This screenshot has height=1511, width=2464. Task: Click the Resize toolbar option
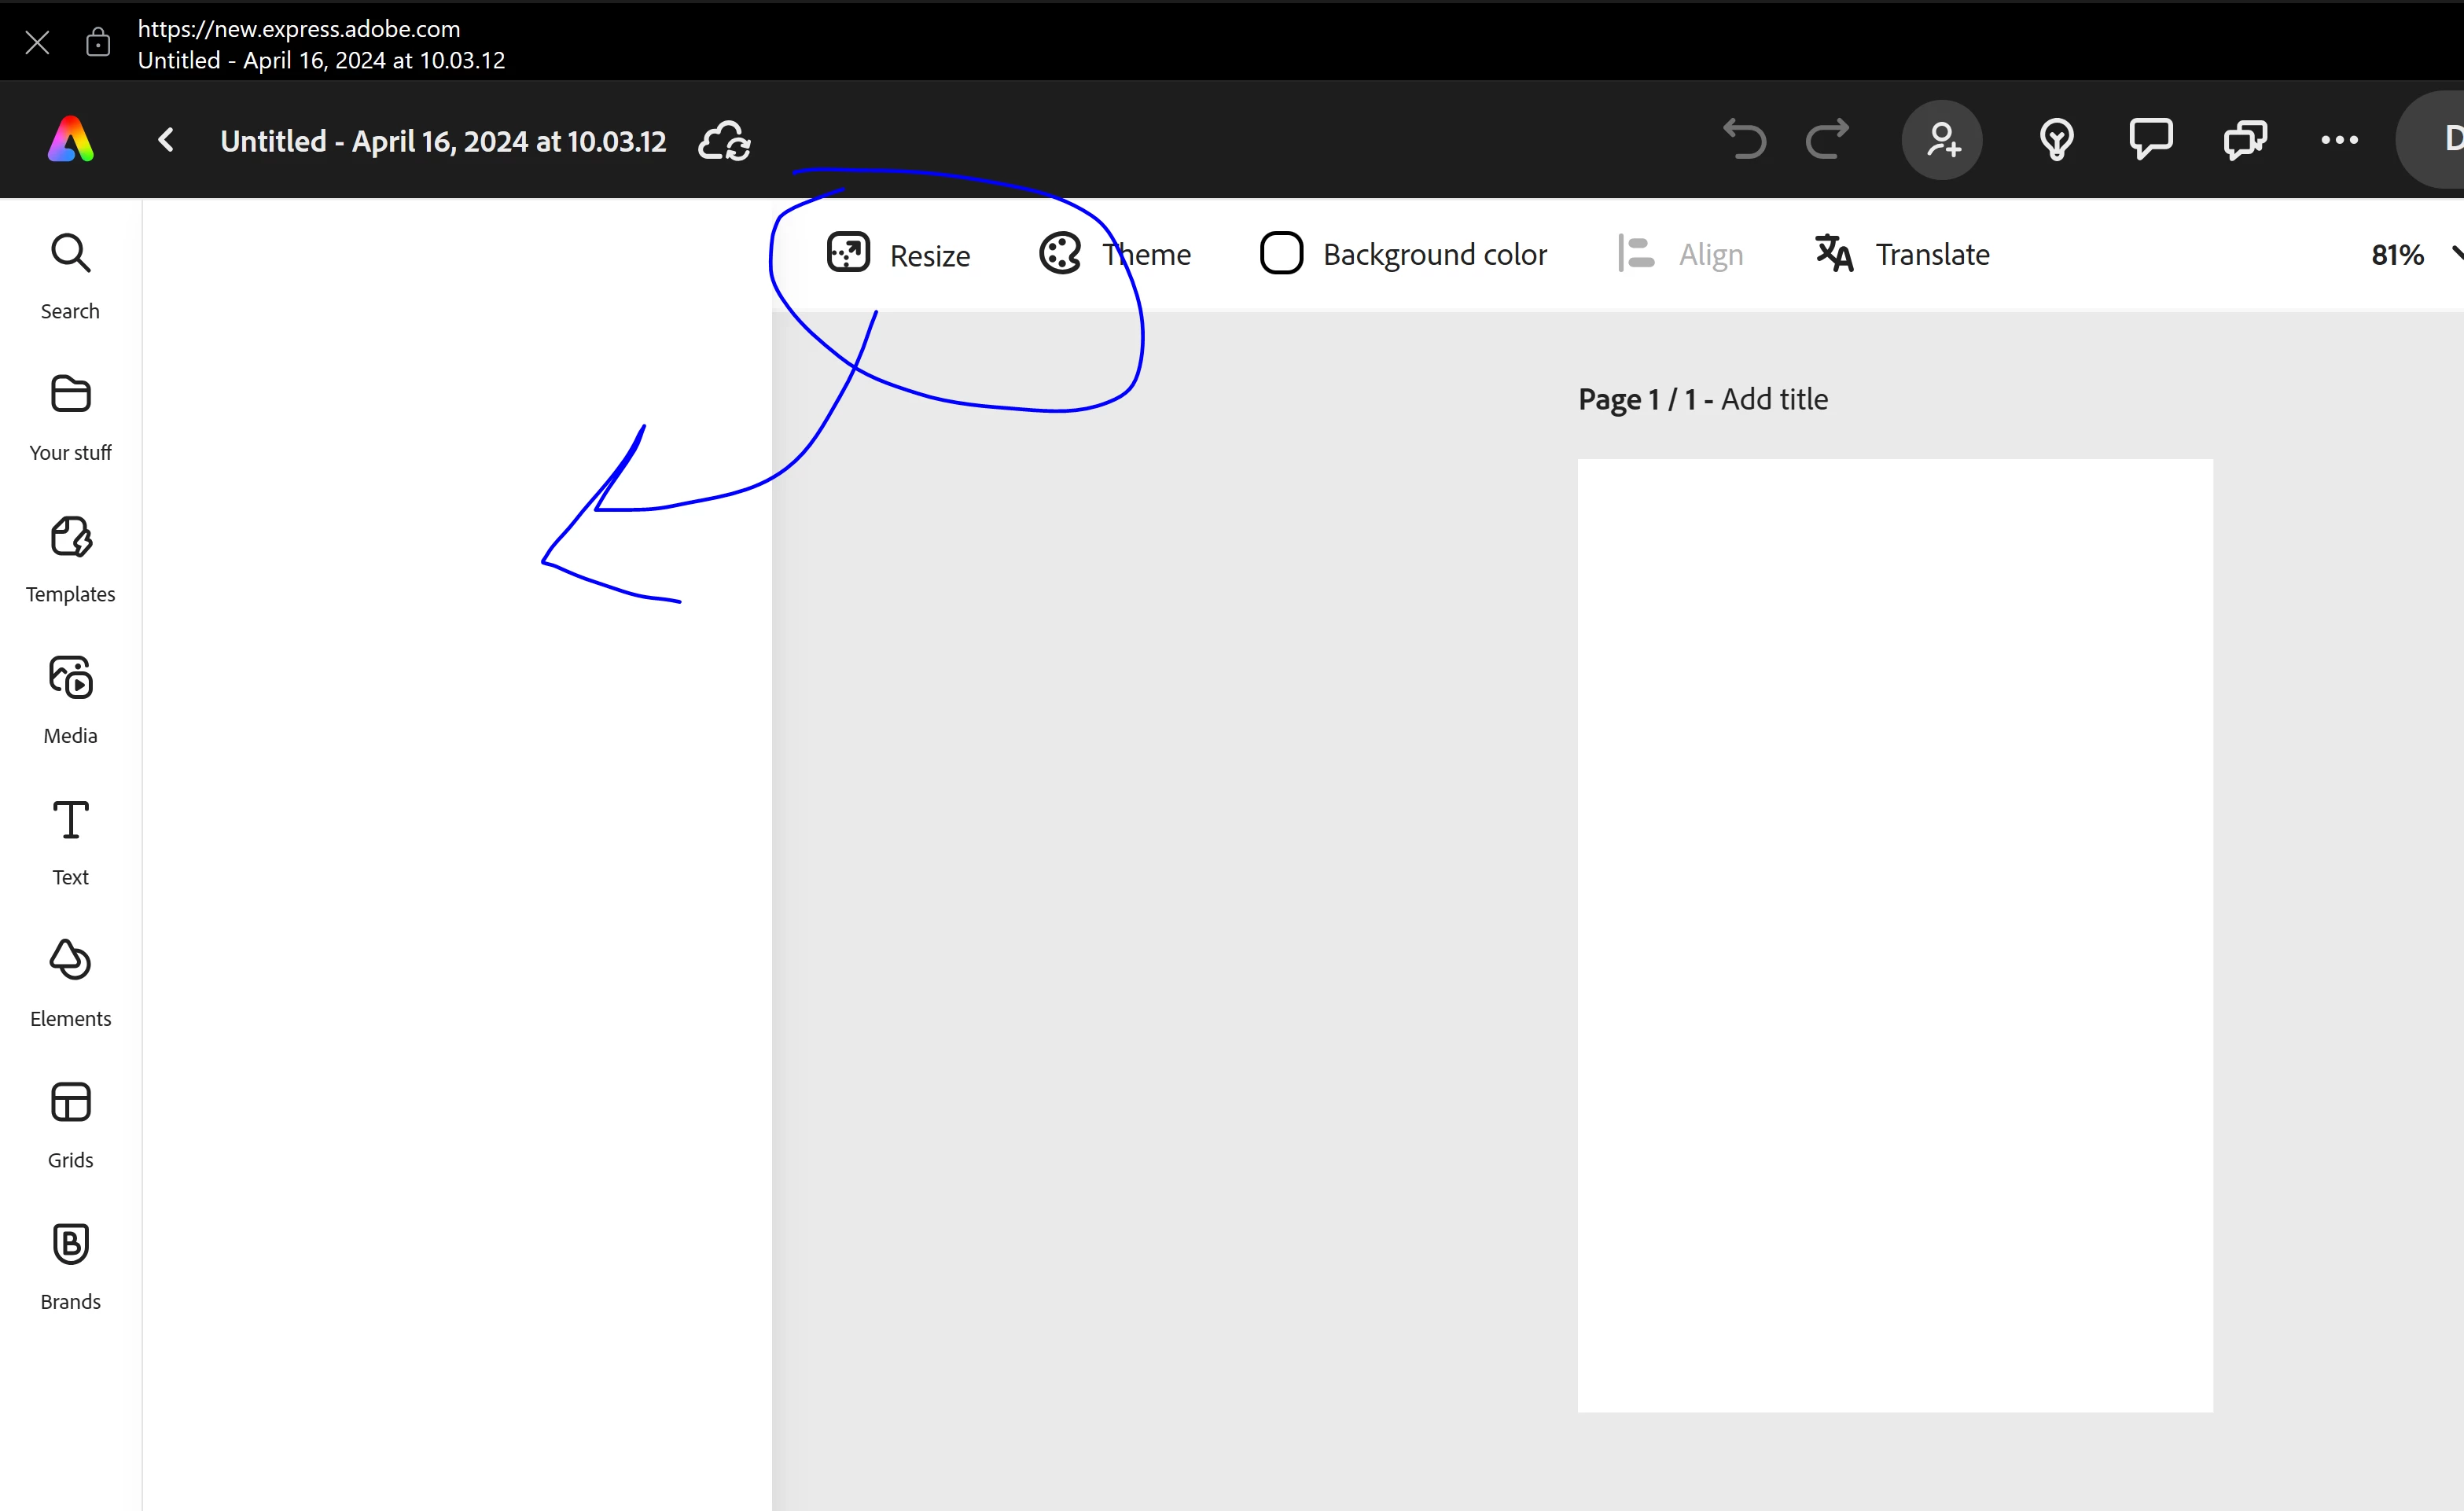(898, 255)
